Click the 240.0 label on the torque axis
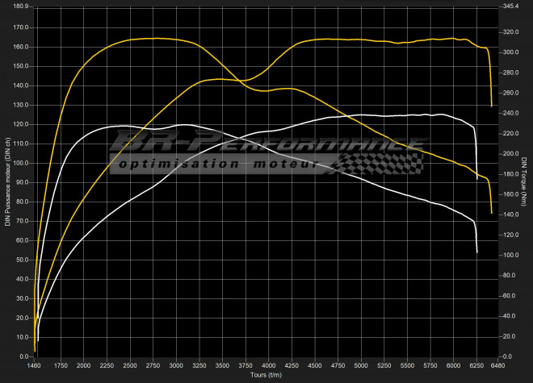The width and height of the screenshot is (533, 383). pyautogui.click(x=510, y=113)
